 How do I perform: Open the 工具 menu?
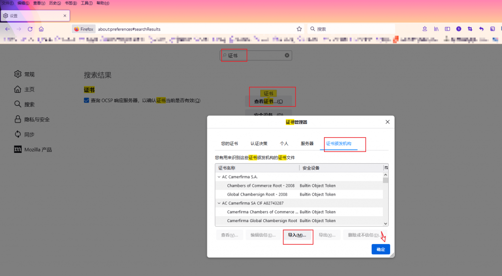(87, 3)
